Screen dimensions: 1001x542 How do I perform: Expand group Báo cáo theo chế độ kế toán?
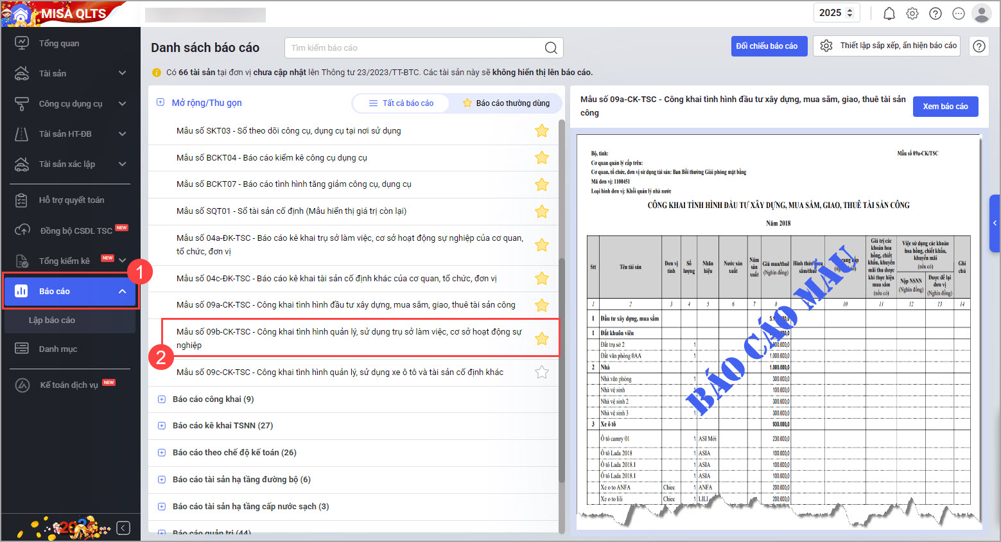pos(162,453)
